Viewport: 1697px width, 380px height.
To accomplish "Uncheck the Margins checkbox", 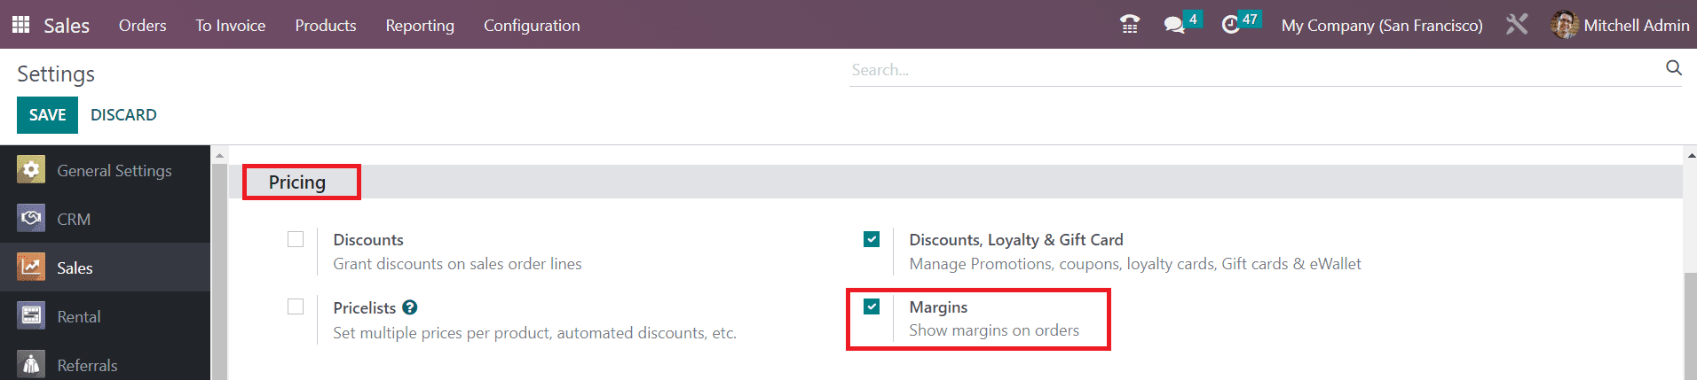I will (x=872, y=306).
